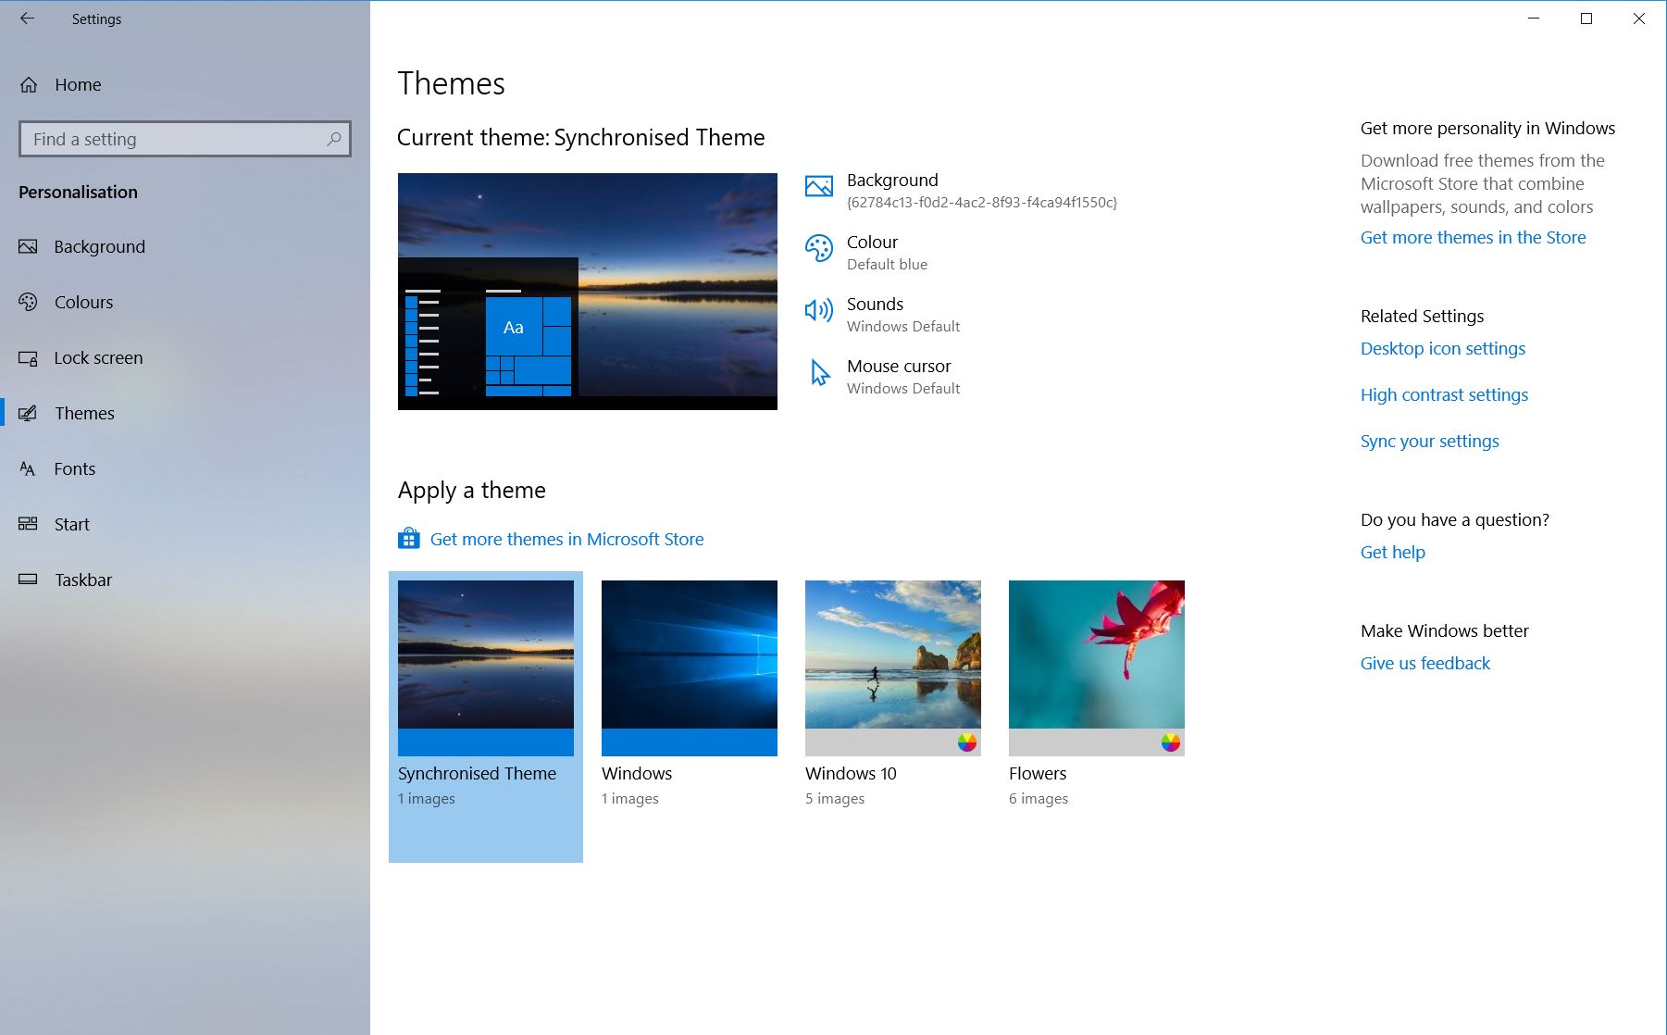Click the Microsoft Store bag icon

click(409, 538)
